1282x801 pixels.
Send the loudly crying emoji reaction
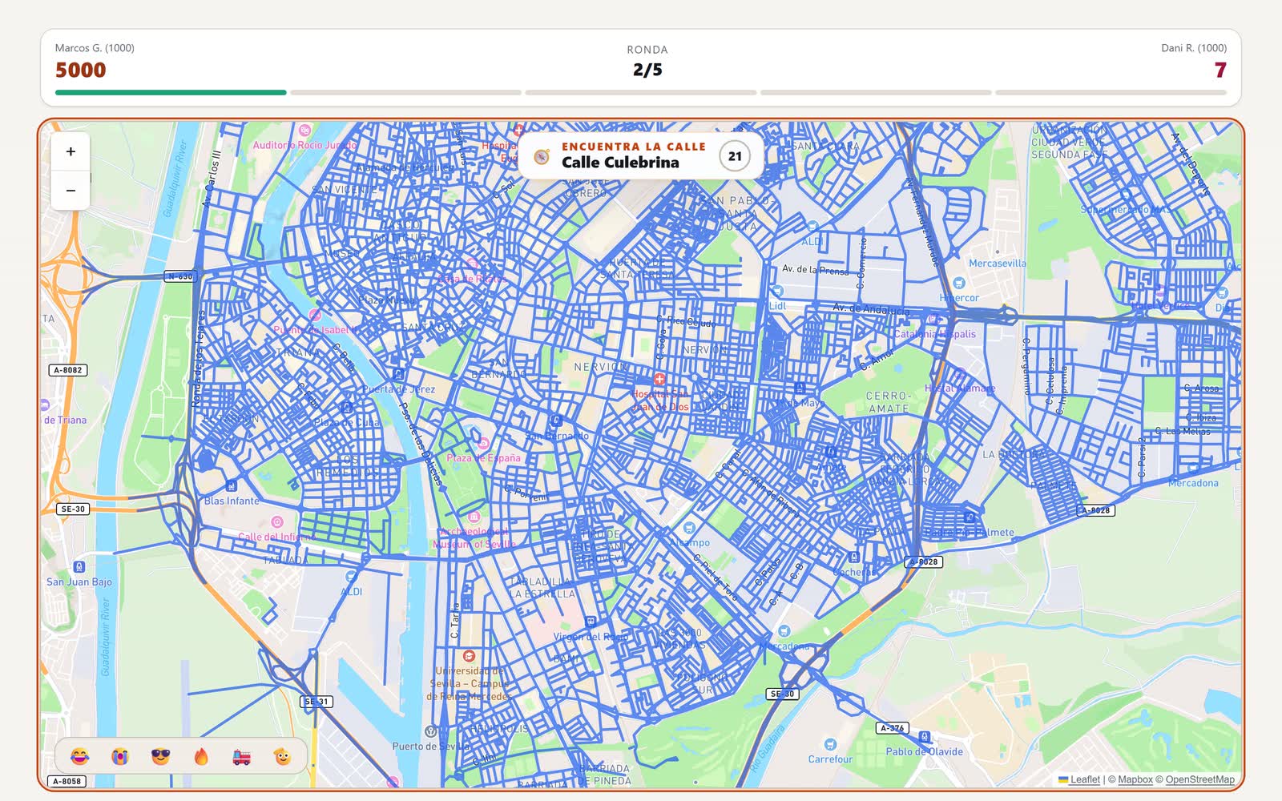click(119, 756)
